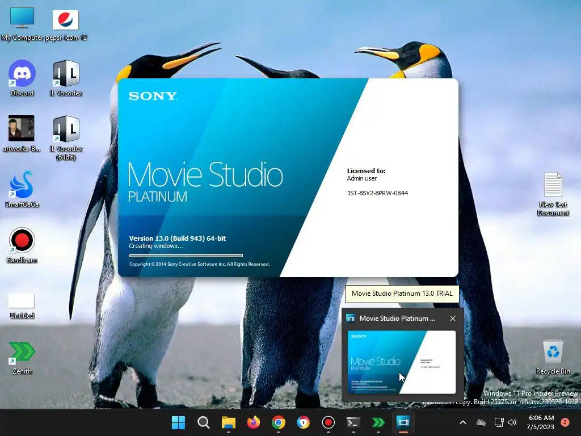Click the Sony copyright notice text

coord(199,264)
